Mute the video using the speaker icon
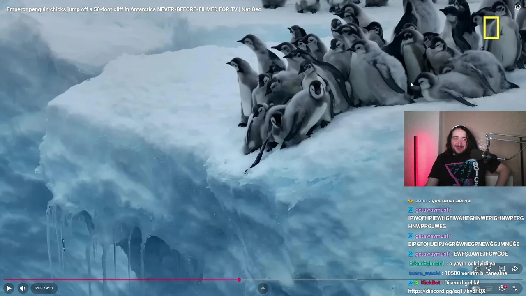Image resolution: width=526 pixels, height=296 pixels. (x=23, y=288)
